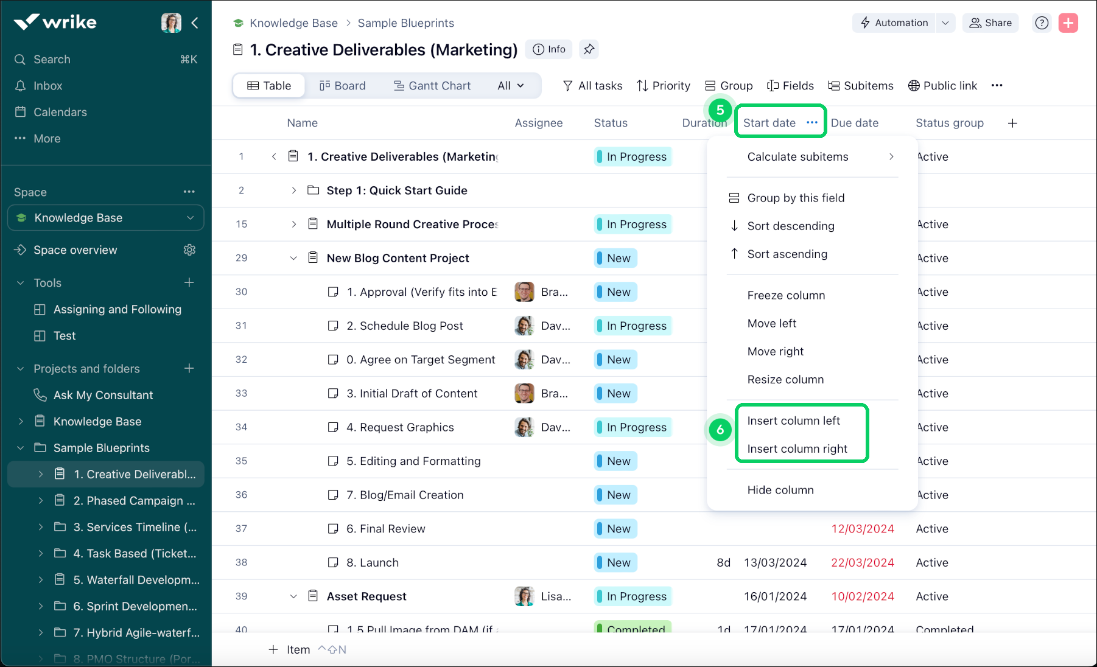The image size is (1097, 667).
Task: Open the Subitems toolbar option
Action: click(861, 85)
